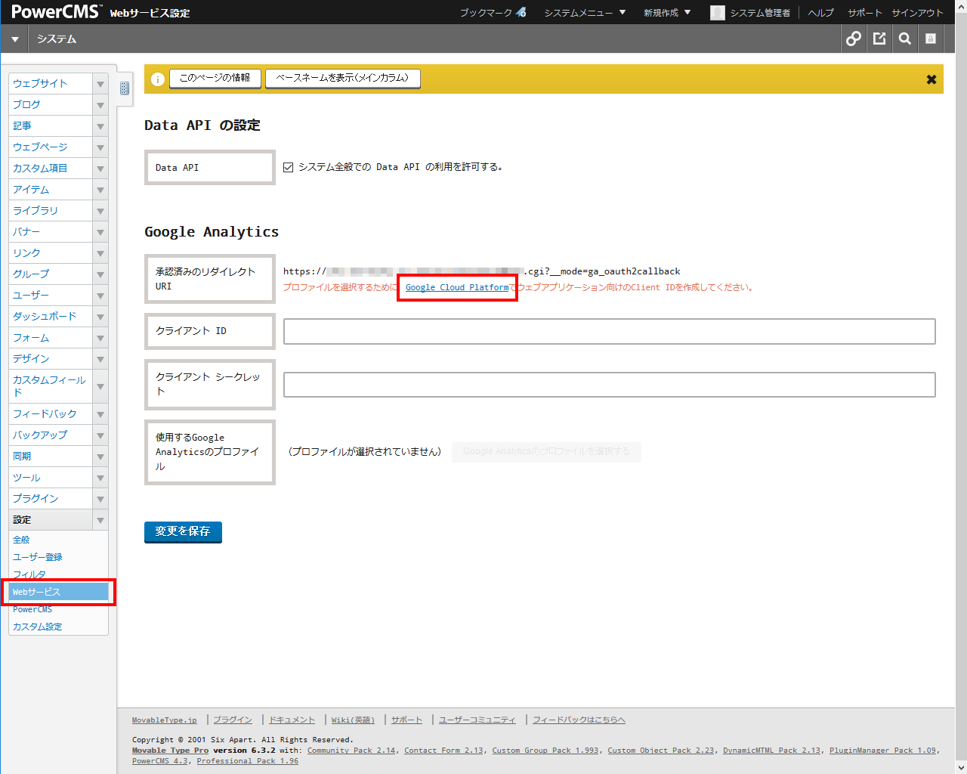Open カスタムフィールド in sidebar
The image size is (967, 774).
[x=51, y=386]
